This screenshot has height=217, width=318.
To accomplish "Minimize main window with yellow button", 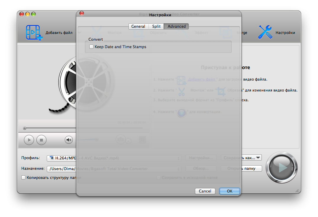I will tap(28, 14).
